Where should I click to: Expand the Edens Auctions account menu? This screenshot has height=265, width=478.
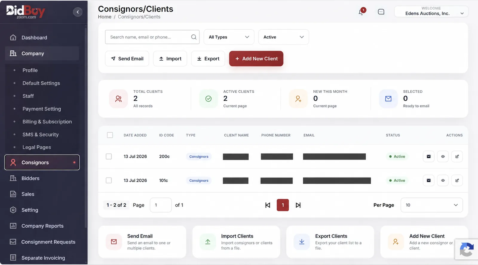(431, 12)
